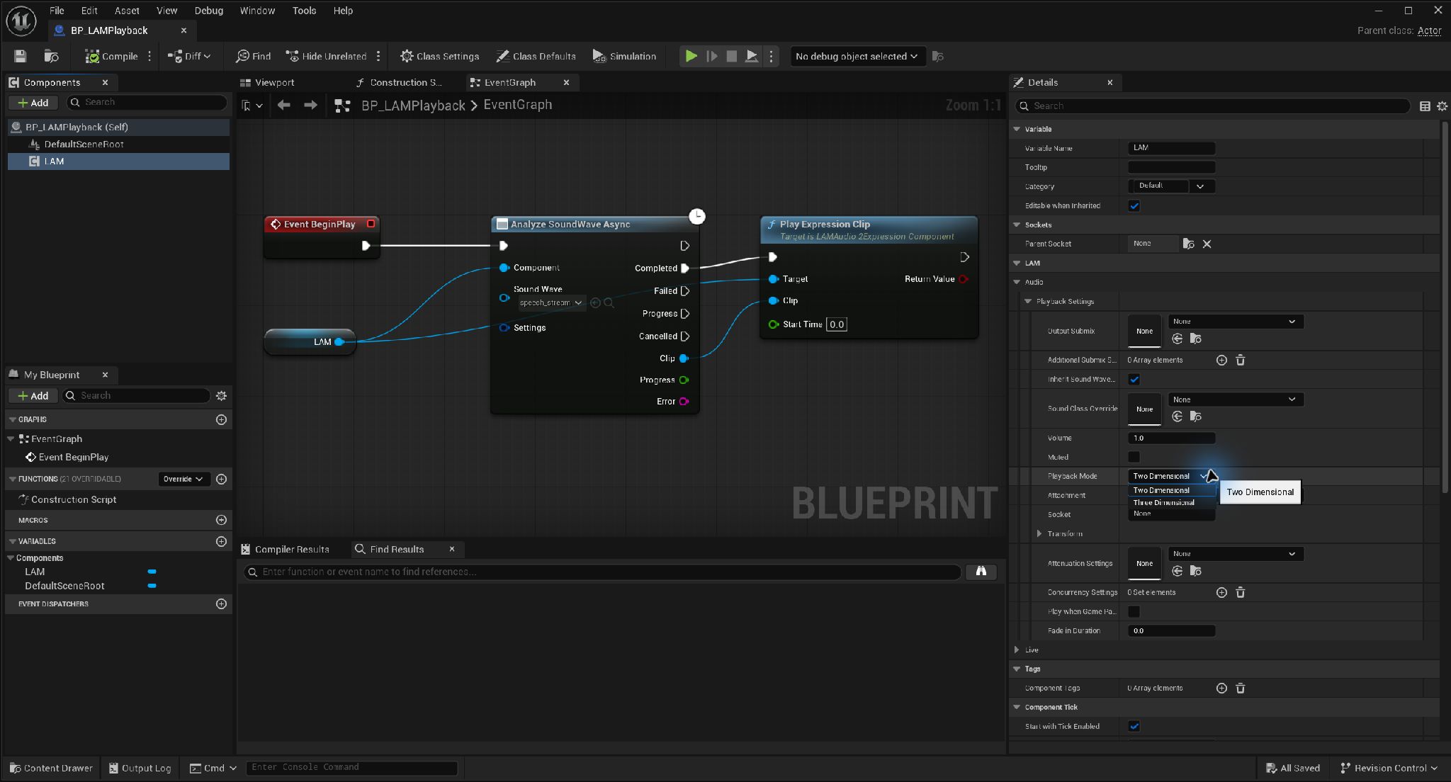Add a new event dispatcher plus icon

click(x=221, y=603)
